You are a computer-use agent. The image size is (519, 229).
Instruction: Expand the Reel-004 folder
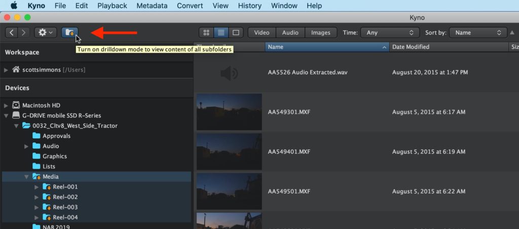[x=36, y=218]
